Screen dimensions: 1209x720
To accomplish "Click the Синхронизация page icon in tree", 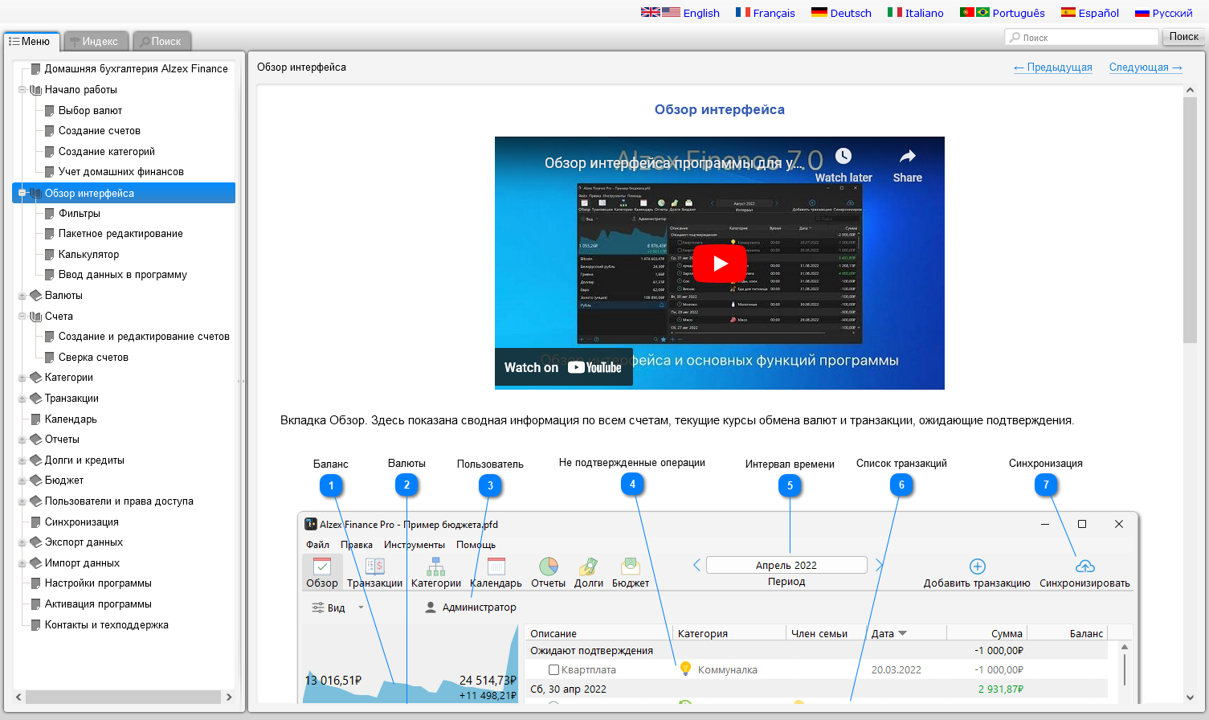I will coord(36,522).
